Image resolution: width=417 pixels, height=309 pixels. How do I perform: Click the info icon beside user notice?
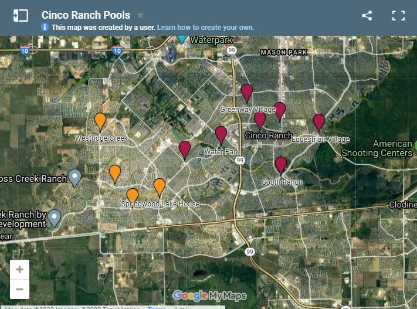pos(45,28)
